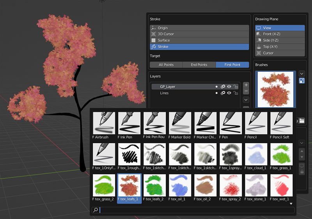Screen dimensions: 312x219
Task: Pick the F tex_grass_1 brush
Action: 281,154
